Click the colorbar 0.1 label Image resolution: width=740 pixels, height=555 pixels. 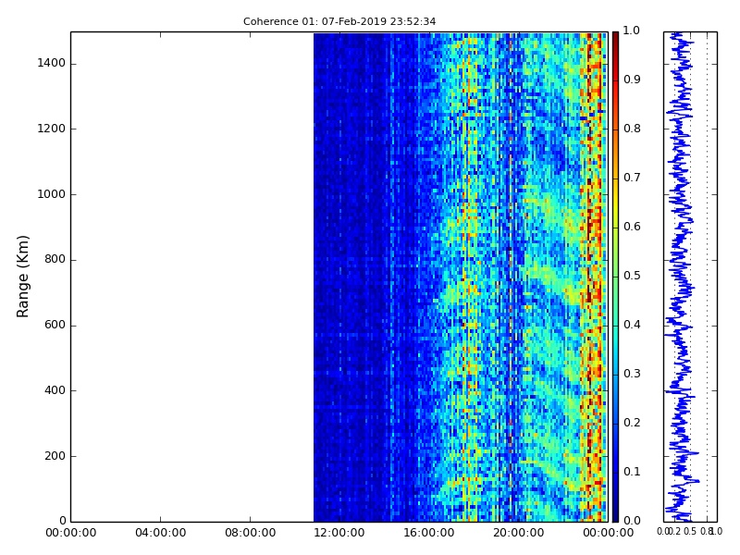[x=632, y=472]
